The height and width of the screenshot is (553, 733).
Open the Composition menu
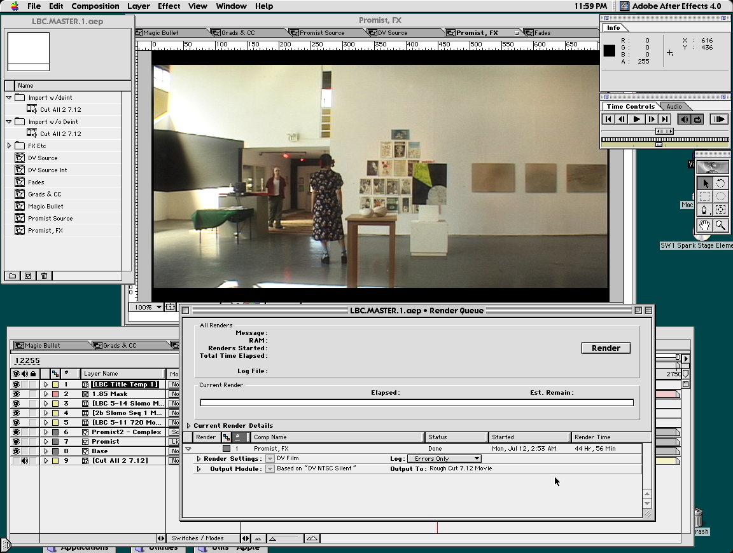coord(95,6)
